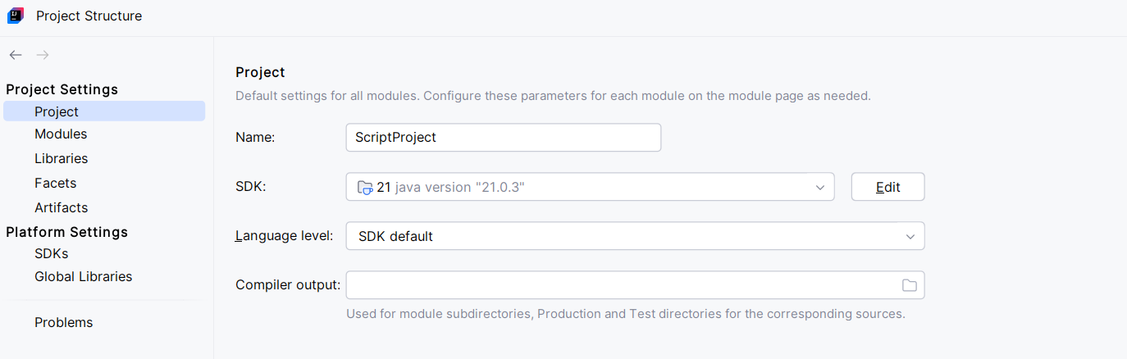Click the 'Compiler output:' label
Image resolution: width=1127 pixels, height=359 pixels.
tap(287, 285)
